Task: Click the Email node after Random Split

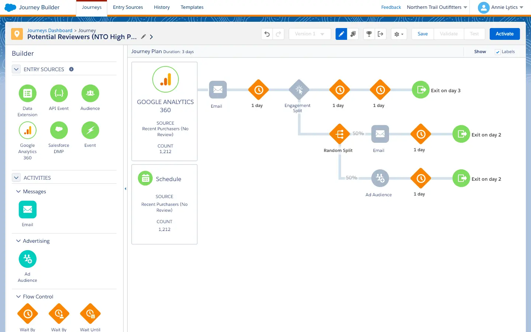Action: click(380, 134)
